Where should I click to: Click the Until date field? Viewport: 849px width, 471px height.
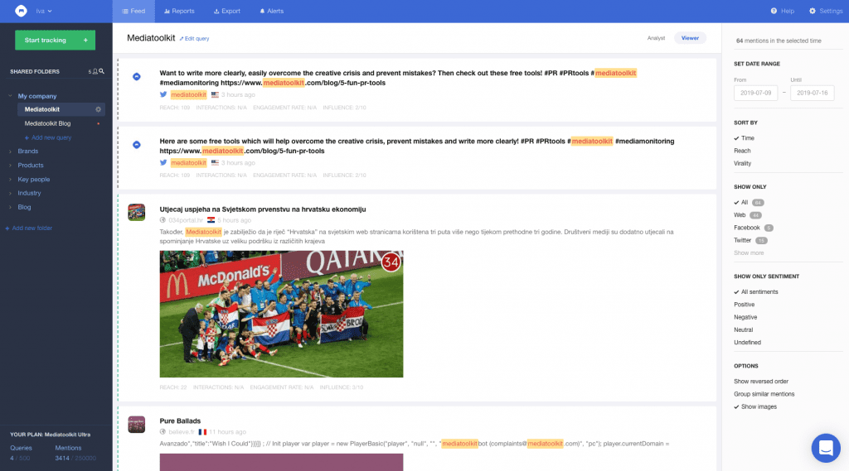tap(813, 93)
